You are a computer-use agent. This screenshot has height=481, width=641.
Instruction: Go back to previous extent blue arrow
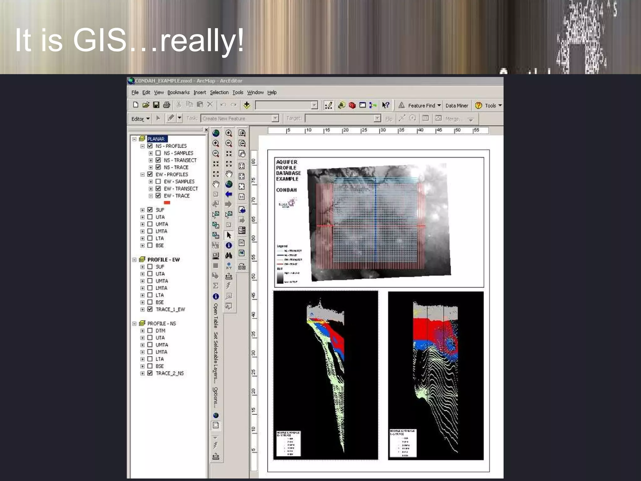click(x=229, y=194)
